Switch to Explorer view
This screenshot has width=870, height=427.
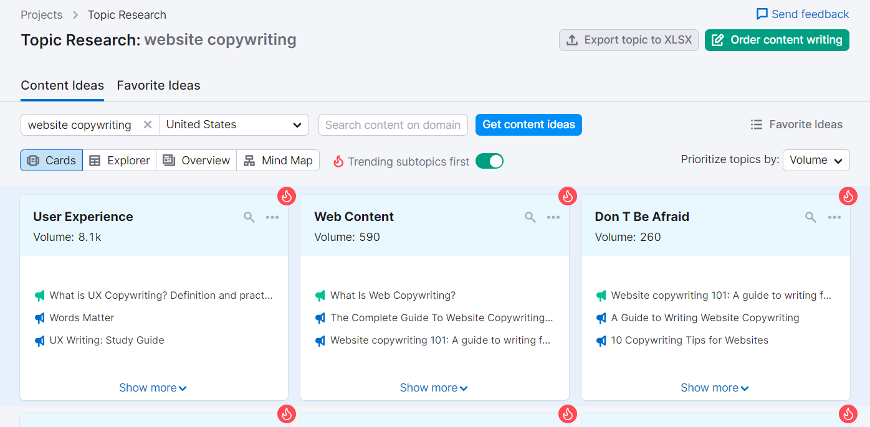point(120,161)
